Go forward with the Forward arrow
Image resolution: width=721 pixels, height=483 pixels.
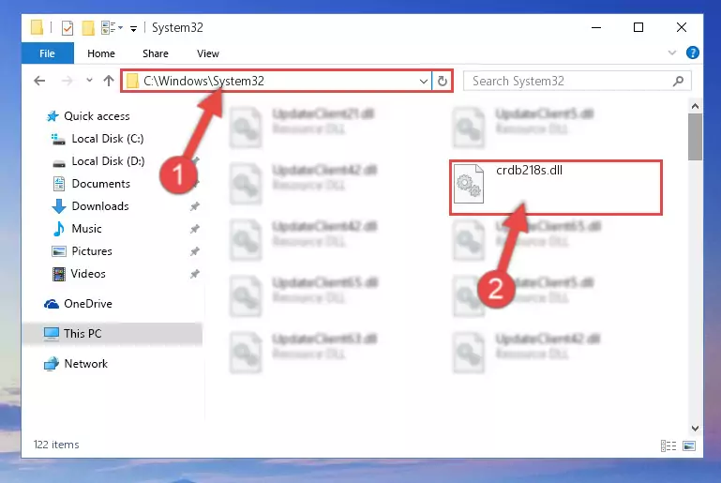(68, 81)
